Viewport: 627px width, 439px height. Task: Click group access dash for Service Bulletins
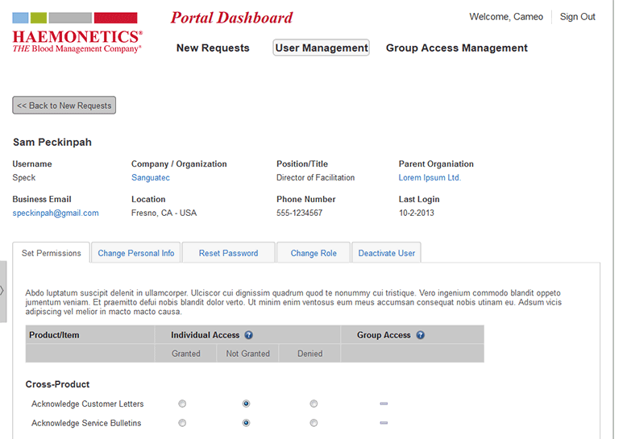384,423
